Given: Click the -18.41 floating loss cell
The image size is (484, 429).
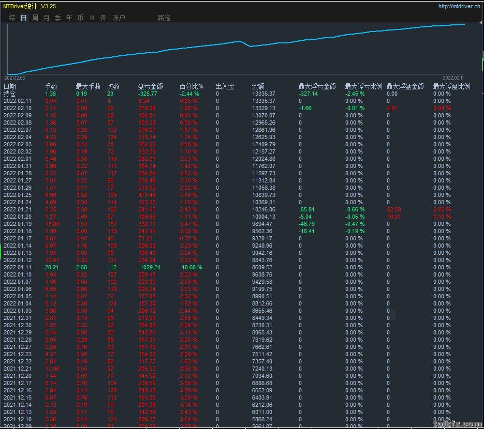Looking at the screenshot, I should coord(306,231).
